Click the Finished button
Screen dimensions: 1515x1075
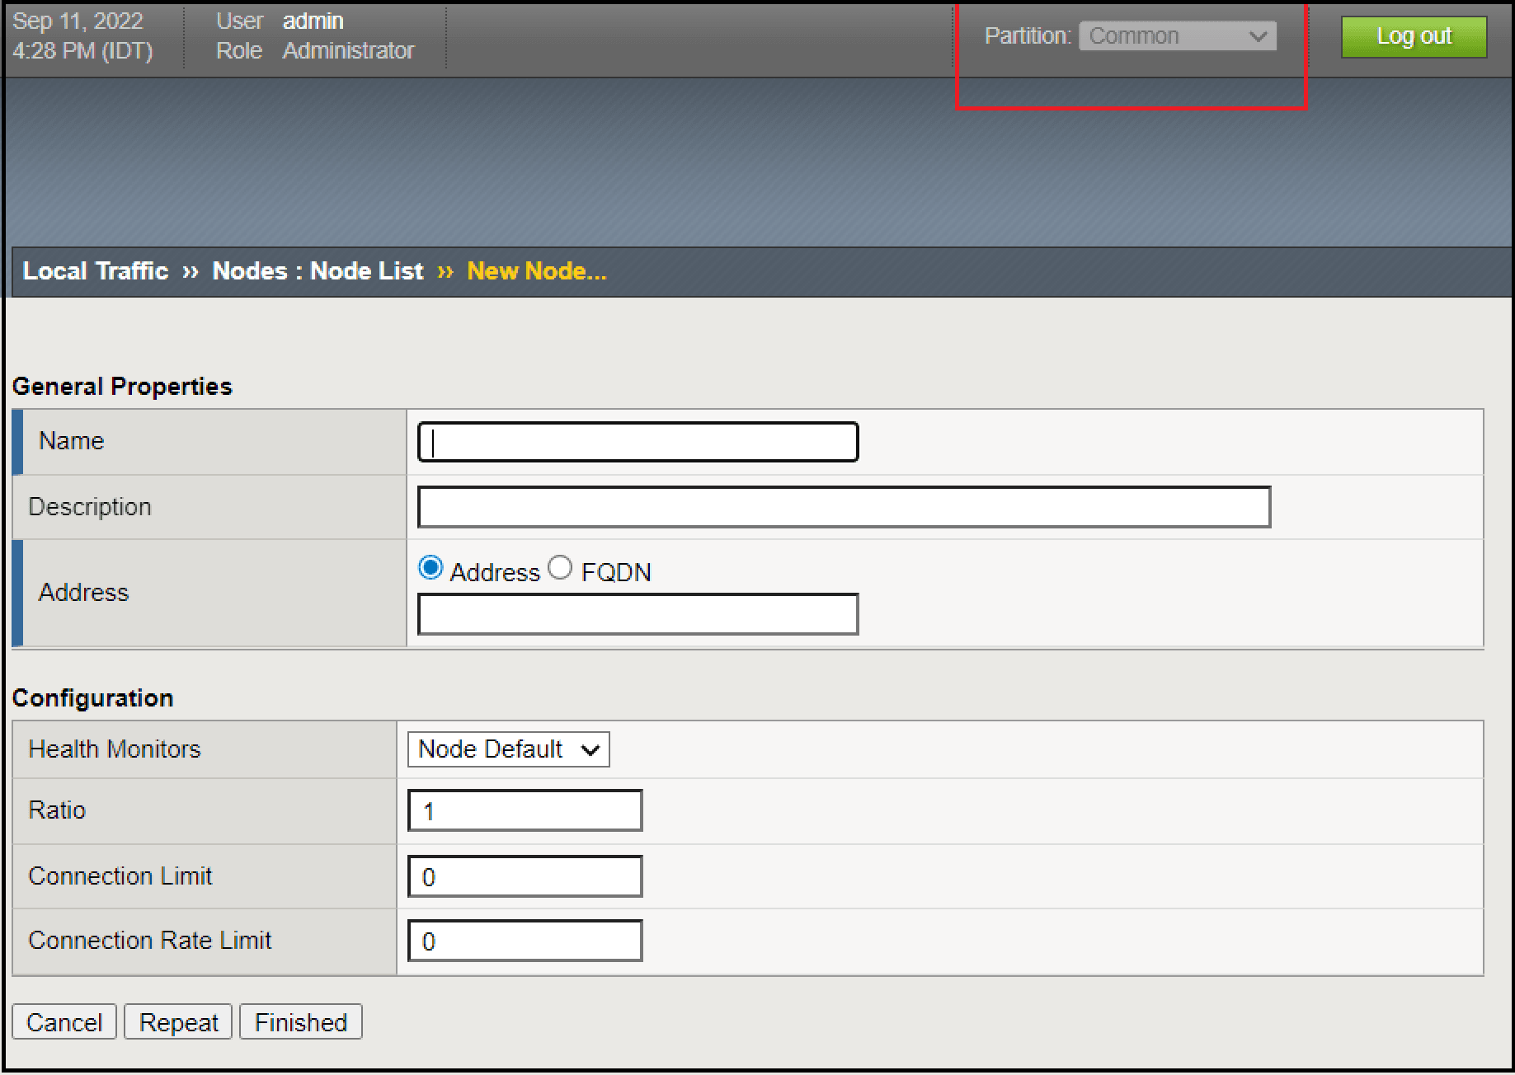(300, 1022)
